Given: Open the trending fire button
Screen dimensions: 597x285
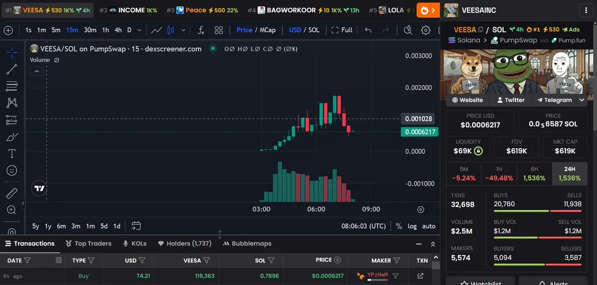Looking at the screenshot, I should [x=428, y=10].
